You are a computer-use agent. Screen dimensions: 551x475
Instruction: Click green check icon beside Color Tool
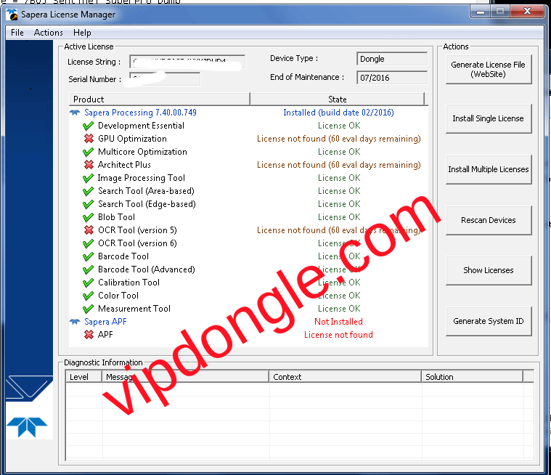(x=88, y=296)
